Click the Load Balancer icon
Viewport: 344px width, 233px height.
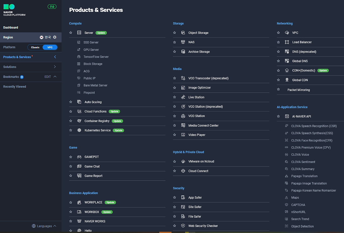[287, 42]
